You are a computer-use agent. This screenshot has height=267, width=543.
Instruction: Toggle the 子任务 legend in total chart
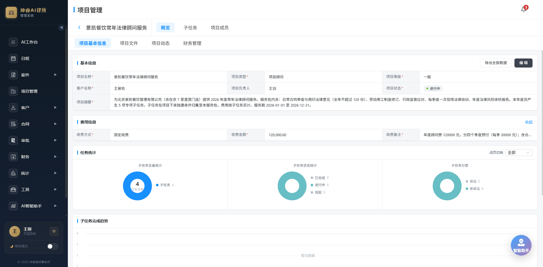[165, 185]
